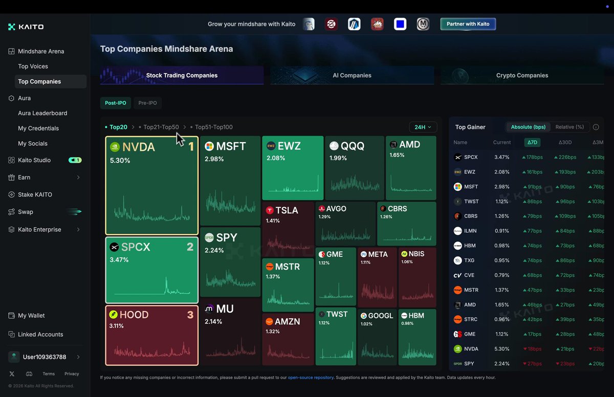Image resolution: width=614 pixels, height=397 pixels.
Task: Click the Earn gift icon
Action: pyautogui.click(x=11, y=178)
